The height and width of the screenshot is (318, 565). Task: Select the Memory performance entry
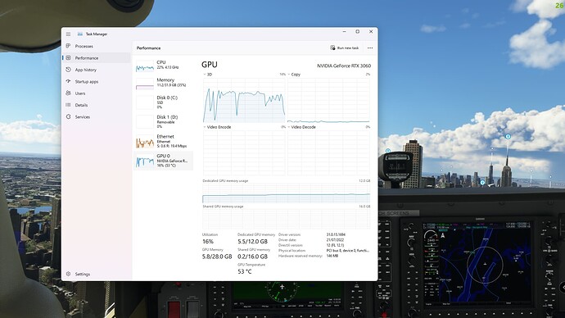coord(163,83)
